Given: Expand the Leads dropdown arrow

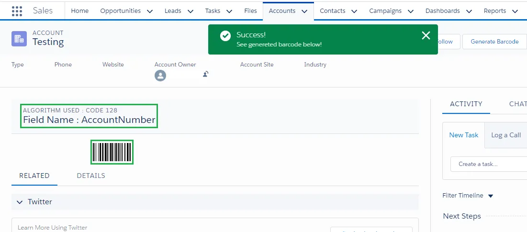Looking at the screenshot, I should [x=190, y=11].
